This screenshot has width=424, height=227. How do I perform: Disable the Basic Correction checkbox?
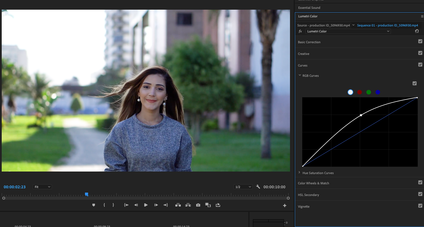click(420, 42)
